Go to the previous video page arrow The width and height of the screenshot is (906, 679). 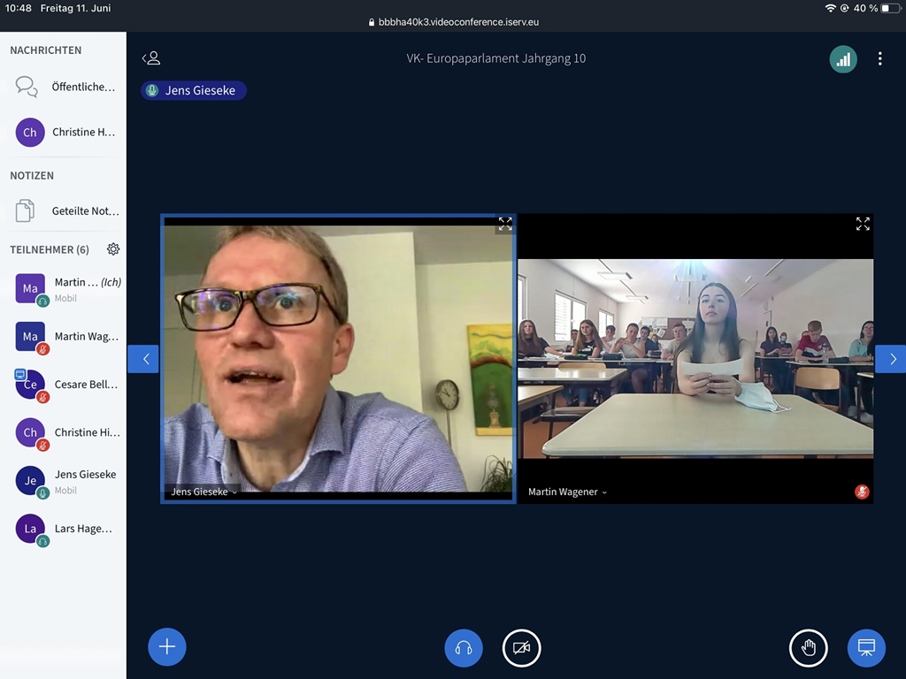[x=144, y=359]
